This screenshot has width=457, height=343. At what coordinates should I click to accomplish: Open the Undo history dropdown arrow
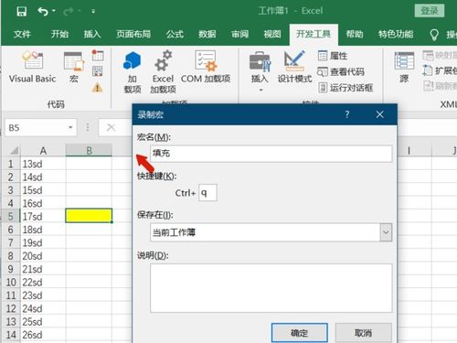(54, 11)
